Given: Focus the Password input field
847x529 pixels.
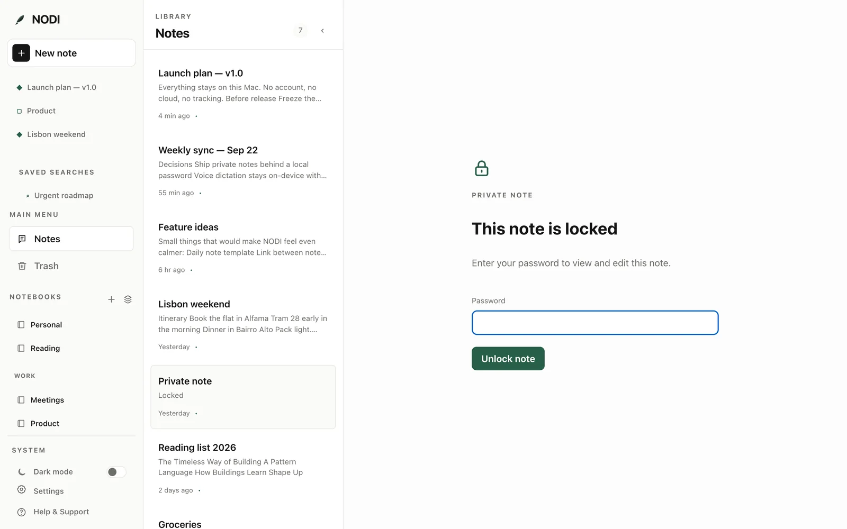Looking at the screenshot, I should pos(595,323).
